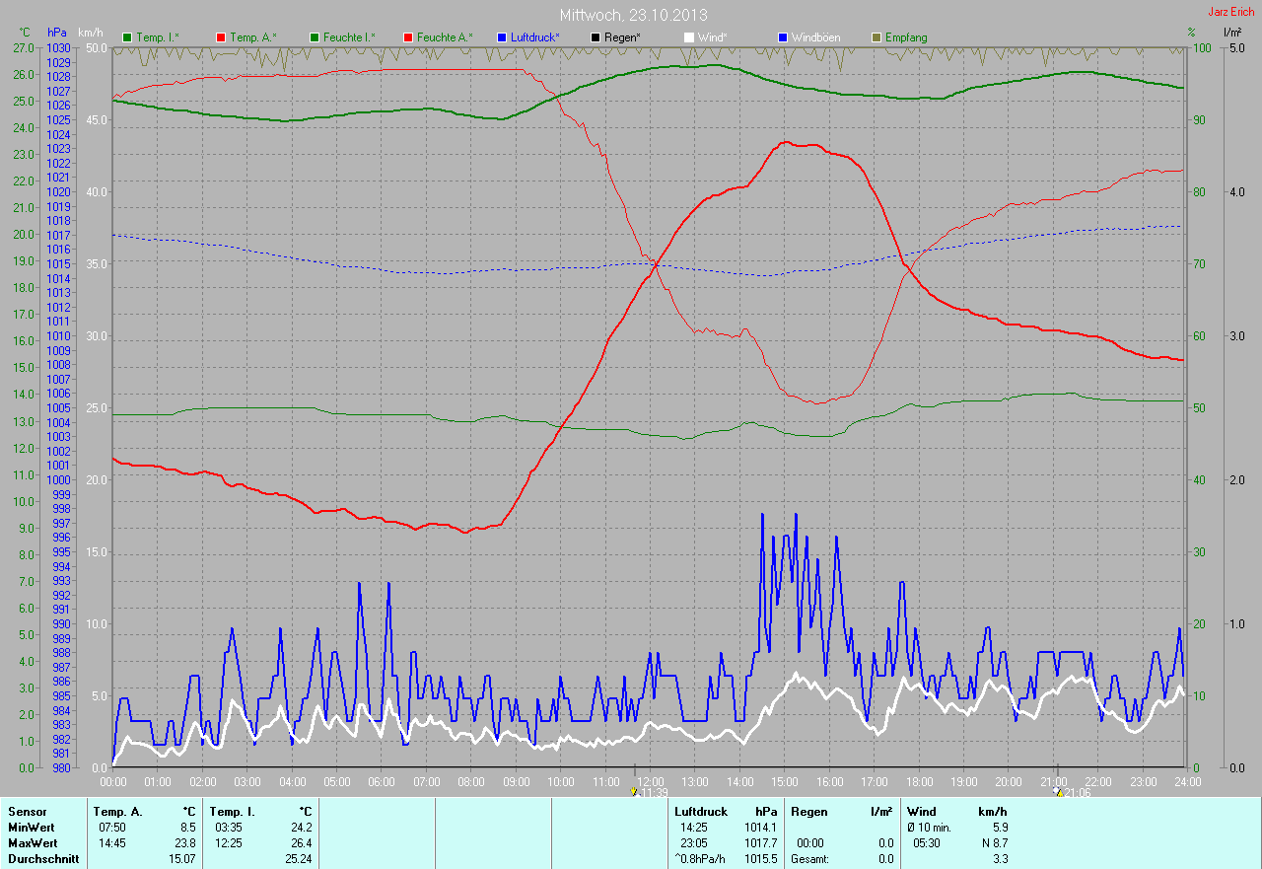Click the red swatch beside Temp. A.*
Viewport: 1262px width, 869px height.
[x=221, y=37]
